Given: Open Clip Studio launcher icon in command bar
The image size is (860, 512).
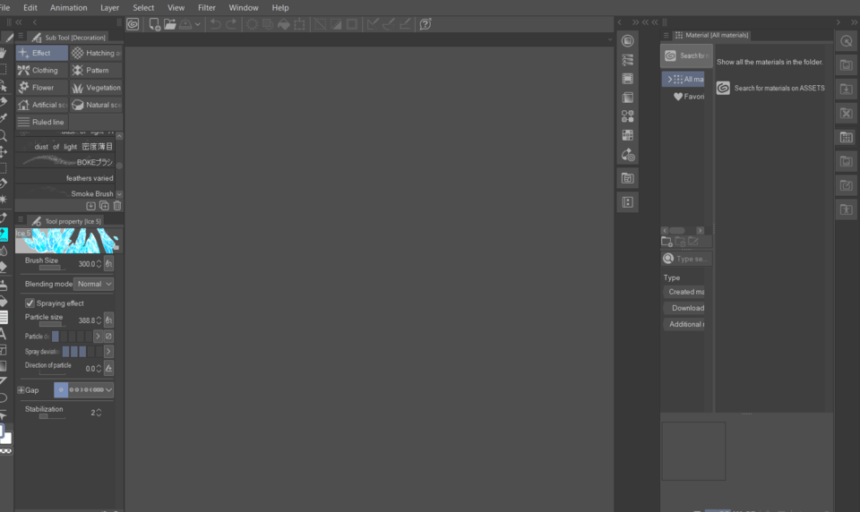Looking at the screenshot, I should (133, 24).
